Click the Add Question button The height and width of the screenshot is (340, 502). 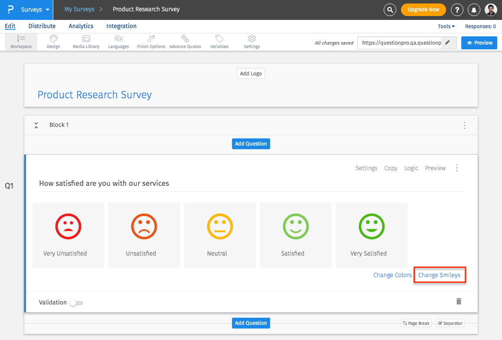[251, 143]
